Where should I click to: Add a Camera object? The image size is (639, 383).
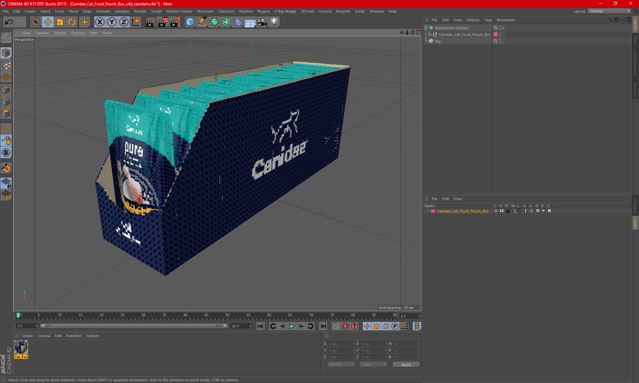pyautogui.click(x=262, y=22)
